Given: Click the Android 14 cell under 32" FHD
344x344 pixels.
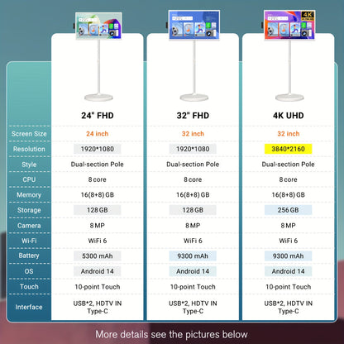Looking at the screenshot, I should (x=193, y=271).
